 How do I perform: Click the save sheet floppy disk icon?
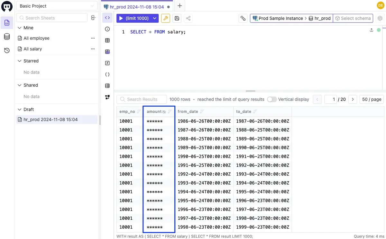coord(177,18)
